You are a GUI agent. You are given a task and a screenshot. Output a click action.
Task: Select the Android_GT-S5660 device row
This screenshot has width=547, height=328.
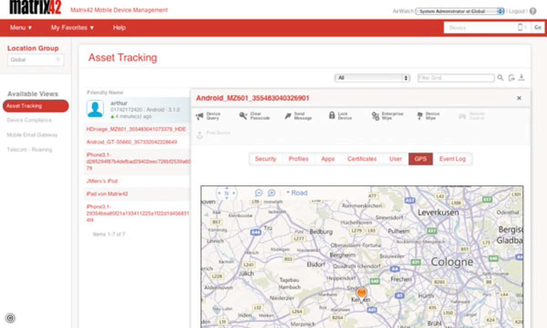pyautogui.click(x=137, y=142)
